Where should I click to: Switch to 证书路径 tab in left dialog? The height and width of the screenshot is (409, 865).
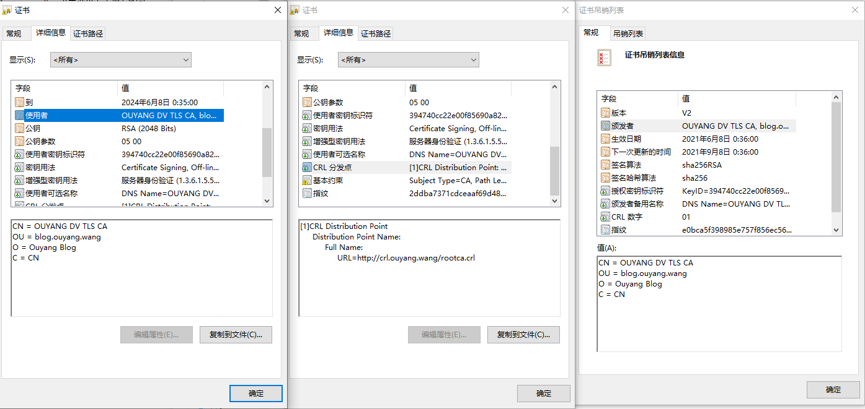[x=88, y=34]
